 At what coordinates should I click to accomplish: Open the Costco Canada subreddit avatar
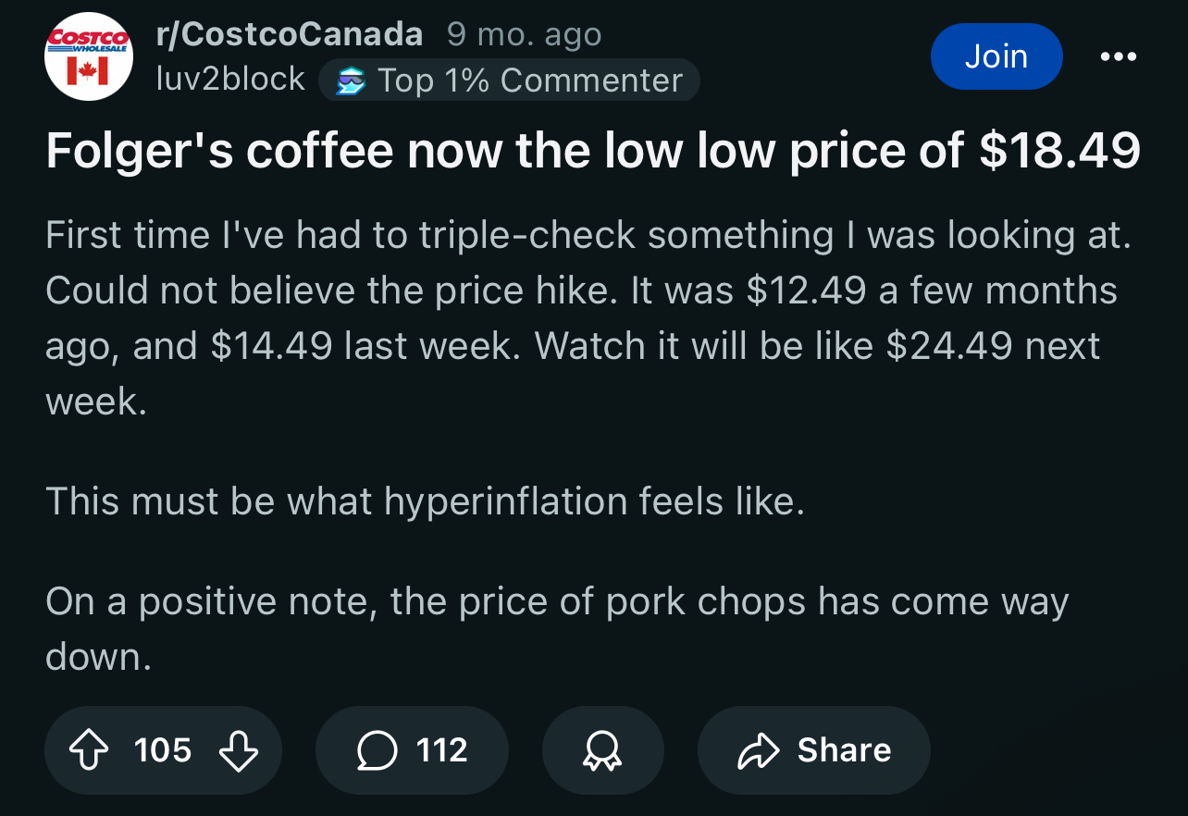(89, 56)
